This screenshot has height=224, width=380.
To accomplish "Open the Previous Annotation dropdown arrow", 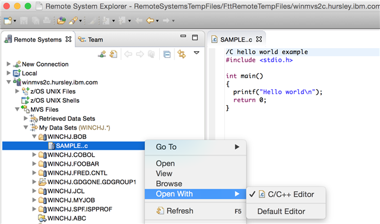I will tap(129, 21).
